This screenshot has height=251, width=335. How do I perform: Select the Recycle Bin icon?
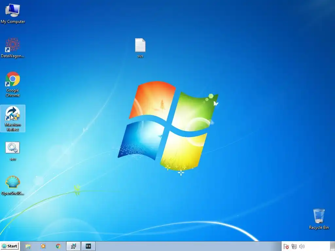coord(319,219)
